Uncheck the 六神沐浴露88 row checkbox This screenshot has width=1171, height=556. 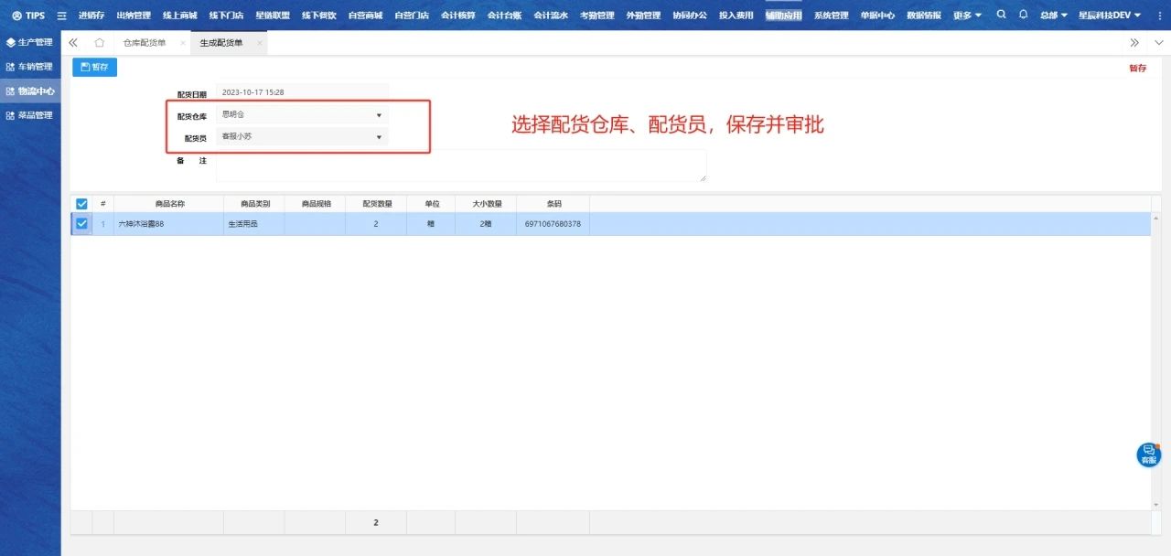pyautogui.click(x=81, y=224)
